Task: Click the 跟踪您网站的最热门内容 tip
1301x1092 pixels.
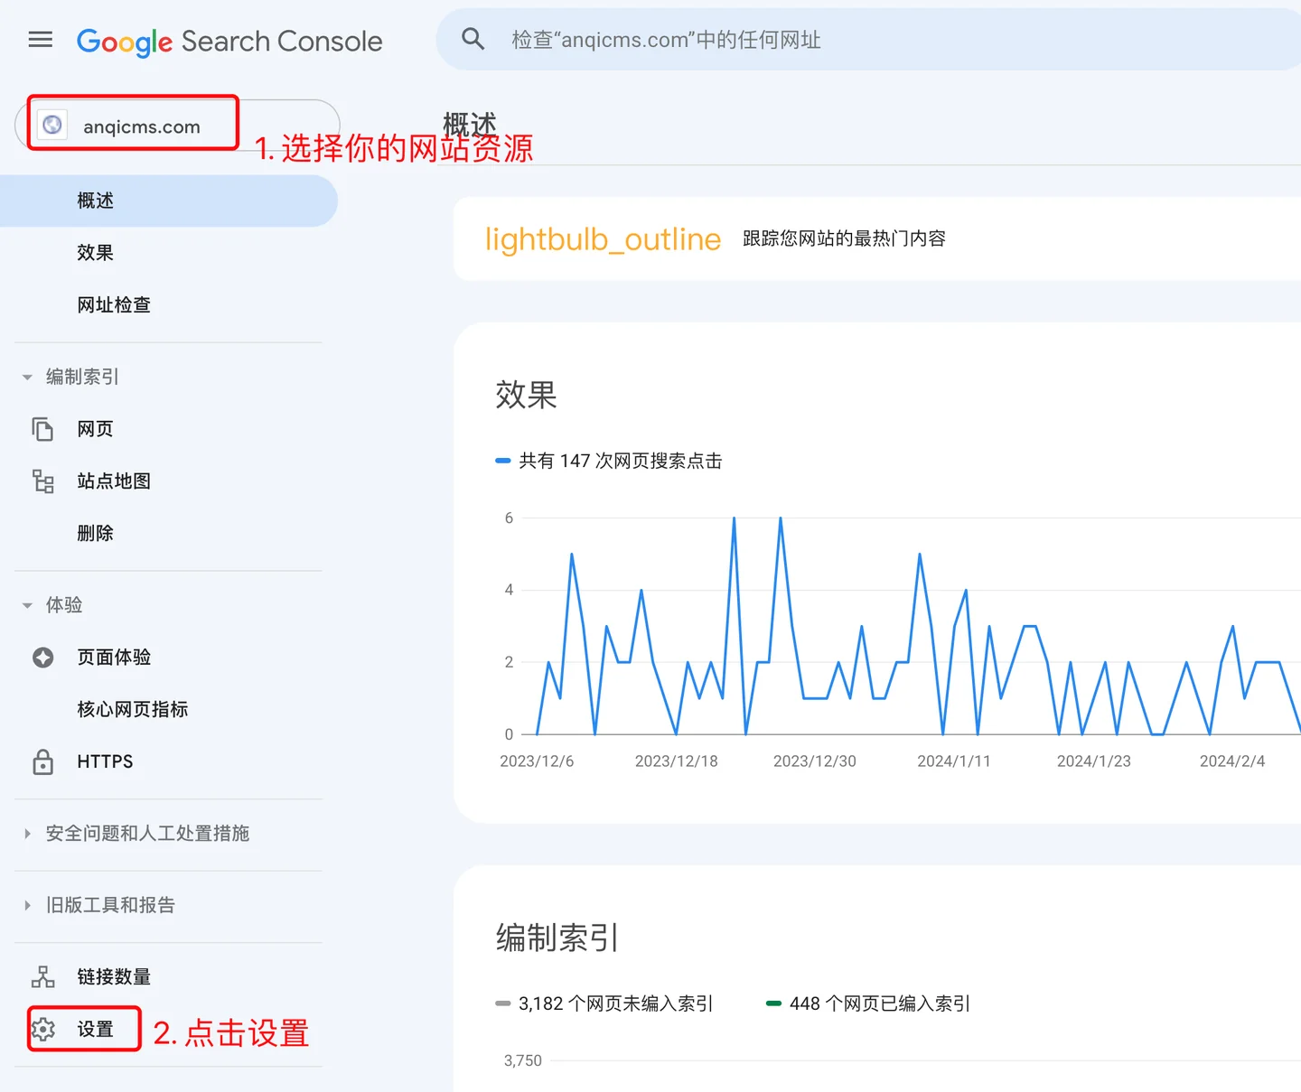Action: tap(844, 238)
